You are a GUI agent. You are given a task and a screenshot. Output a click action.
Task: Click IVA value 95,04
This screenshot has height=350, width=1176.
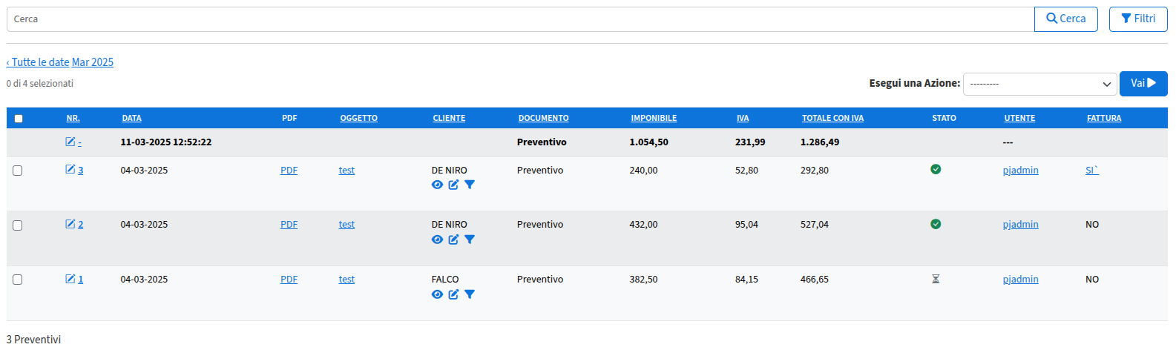[x=746, y=224]
